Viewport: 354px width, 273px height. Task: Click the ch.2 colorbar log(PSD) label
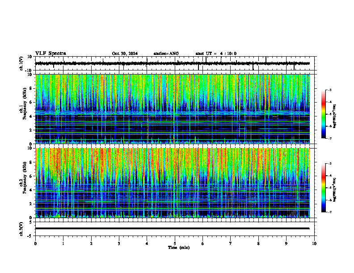335,190
